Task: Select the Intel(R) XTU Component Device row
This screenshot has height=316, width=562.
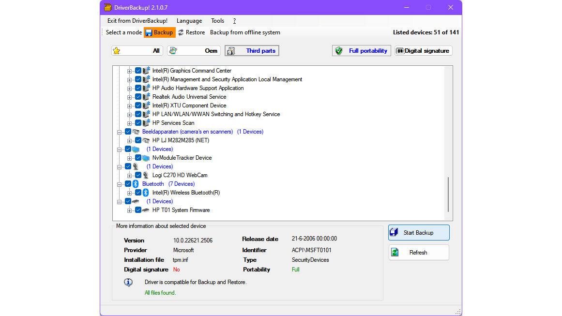Action: [x=189, y=105]
